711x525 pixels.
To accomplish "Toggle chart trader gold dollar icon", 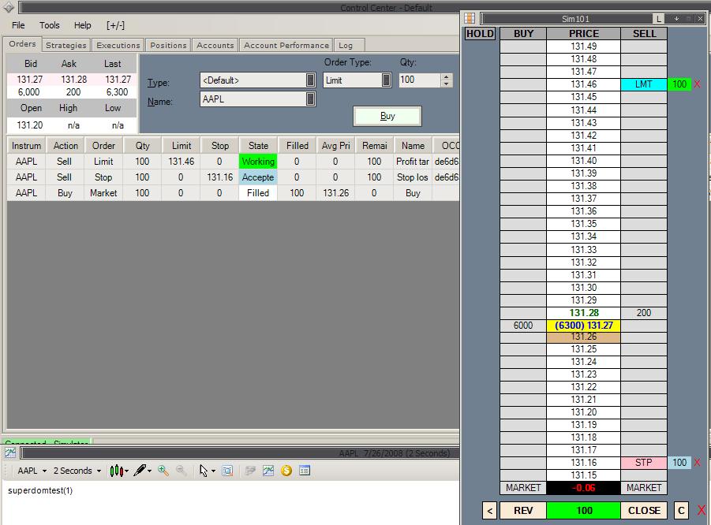I will click(x=286, y=471).
